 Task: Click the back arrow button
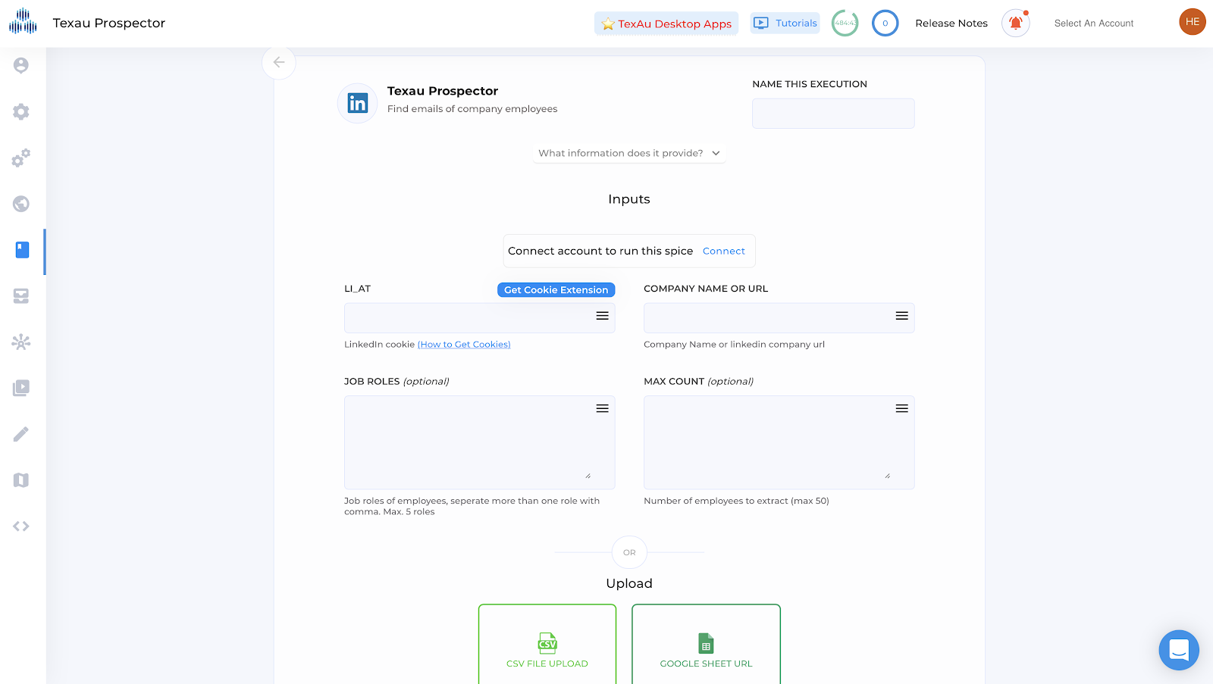(x=279, y=63)
